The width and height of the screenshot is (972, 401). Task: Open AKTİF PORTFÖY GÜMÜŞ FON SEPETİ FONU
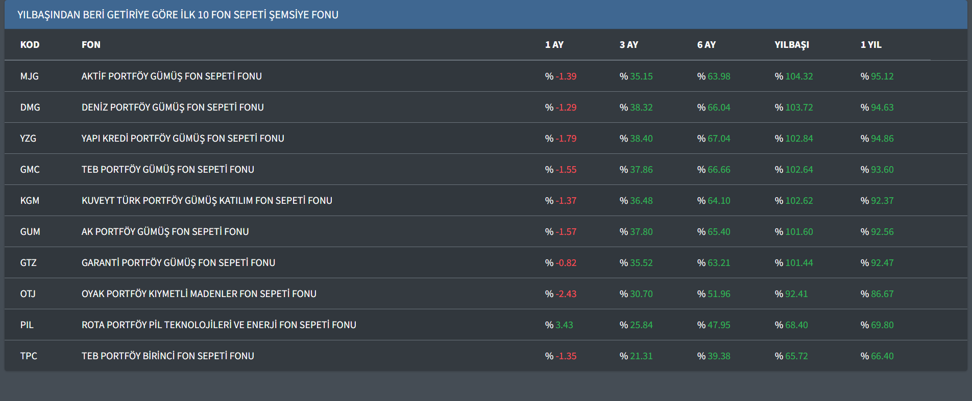tap(172, 76)
